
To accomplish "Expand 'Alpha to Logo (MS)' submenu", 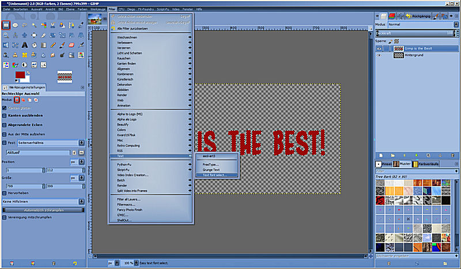I will pos(151,114).
